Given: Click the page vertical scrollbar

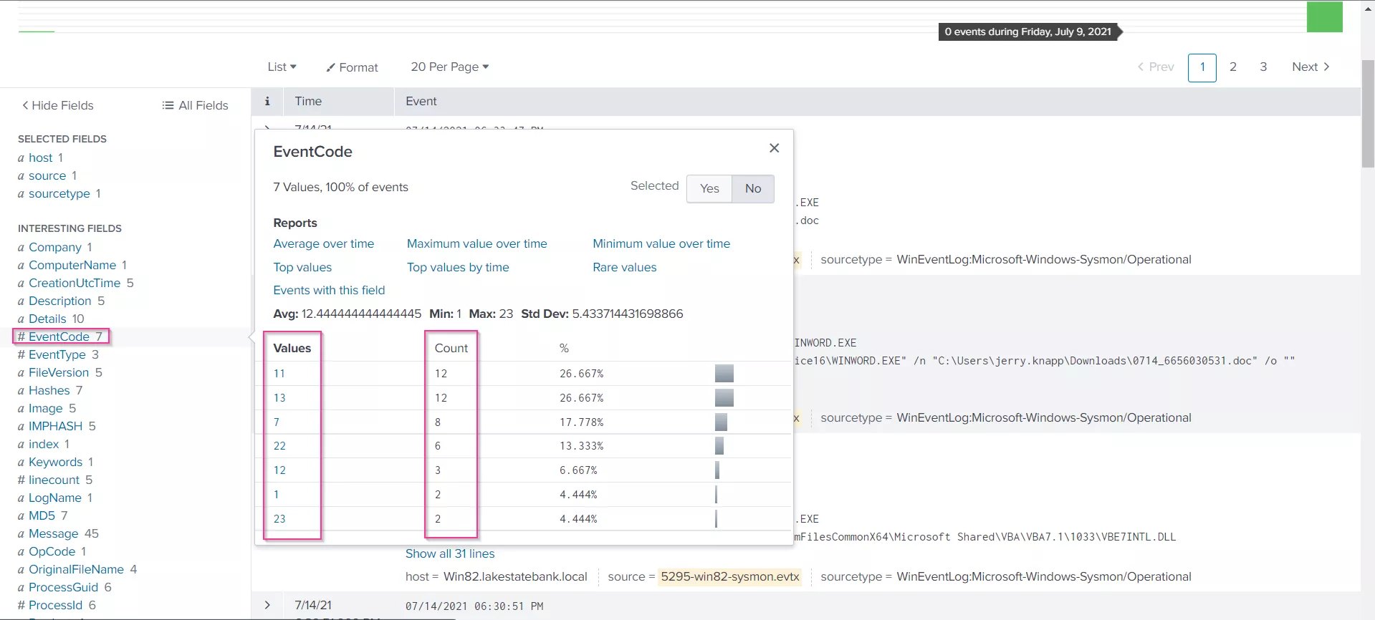Looking at the screenshot, I should [1368, 113].
